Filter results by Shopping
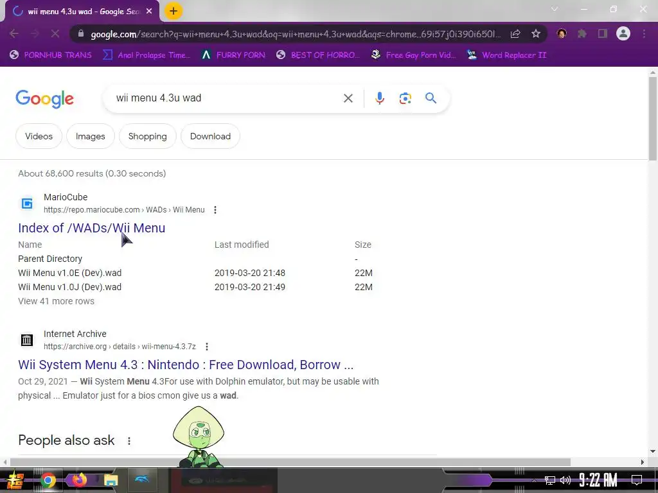Viewport: 658px width, 493px height. (x=147, y=136)
